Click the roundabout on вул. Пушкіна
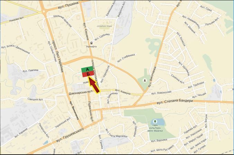 pos(44,12)
